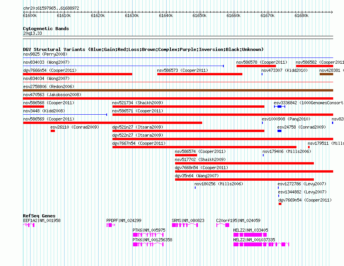This screenshot has height=266, width=344.
Task: Click the RefSeq Genes track title
Action: [x=39, y=216]
